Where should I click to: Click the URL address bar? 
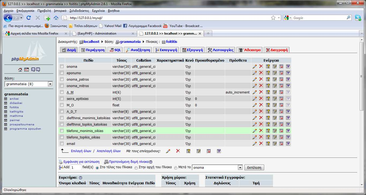(x=169, y=18)
